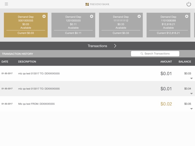The image size is (195, 146).
Task: Select Demand Dep 5001005555 account card
Action: click(26, 25)
